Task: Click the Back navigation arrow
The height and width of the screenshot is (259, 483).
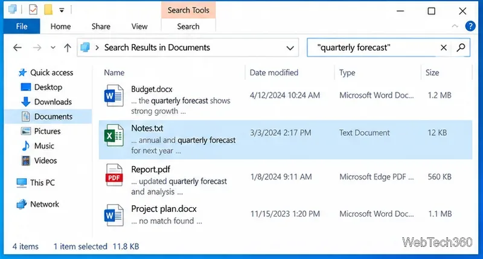Action: tap(18, 48)
